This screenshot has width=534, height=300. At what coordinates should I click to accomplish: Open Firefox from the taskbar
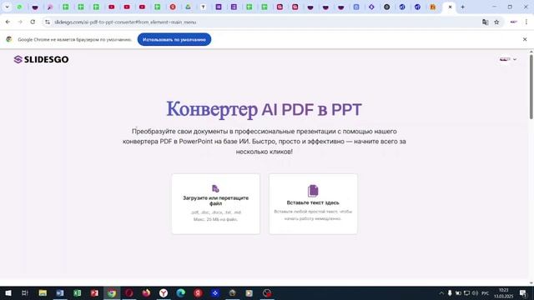coord(146,292)
